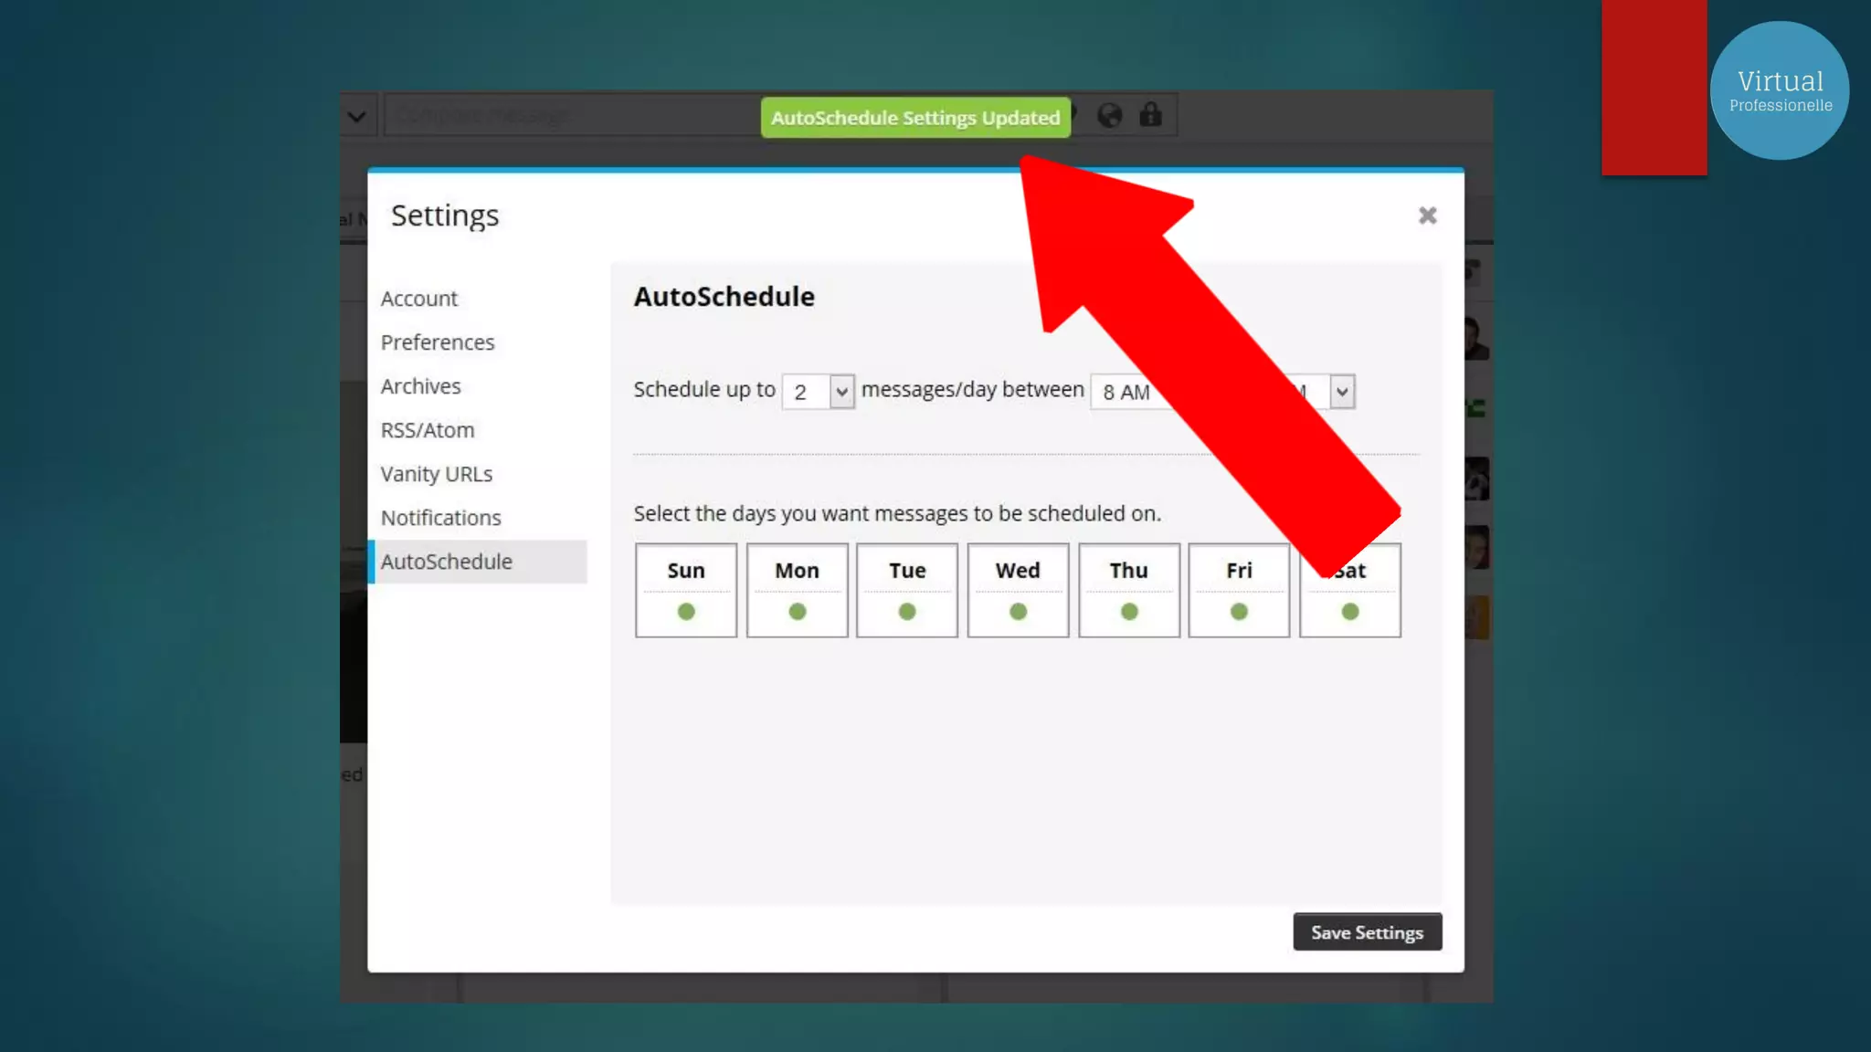Click the Virtual Professionelle circle logo
Screen dimensions: 1871x1052
(x=1779, y=91)
